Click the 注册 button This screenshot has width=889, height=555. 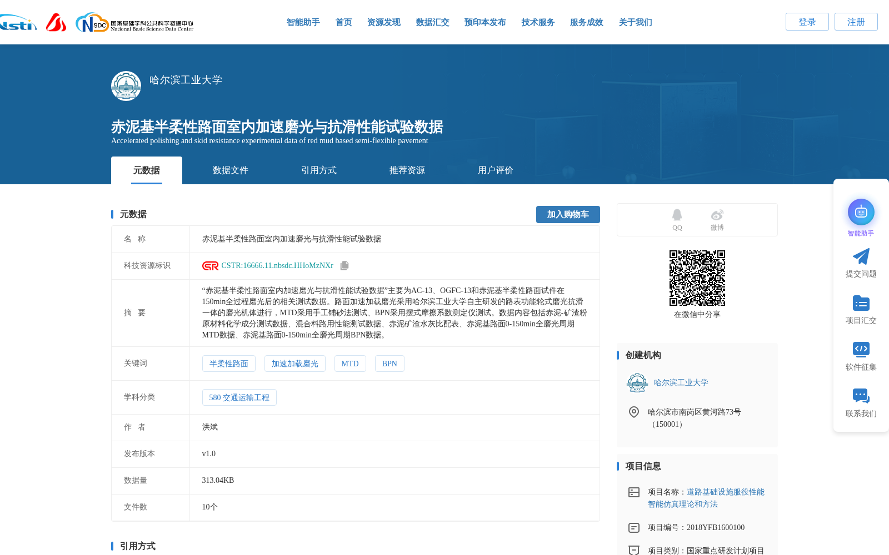point(856,22)
